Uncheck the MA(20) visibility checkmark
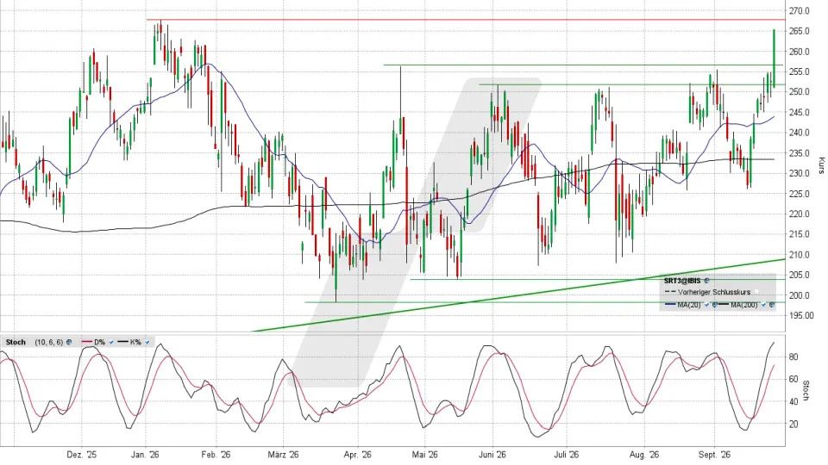The height and width of the screenshot is (465, 828). pos(706,304)
